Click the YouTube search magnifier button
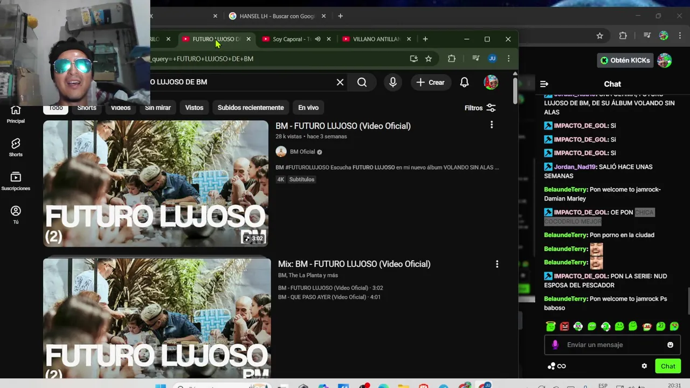The image size is (690, 388). point(362,82)
